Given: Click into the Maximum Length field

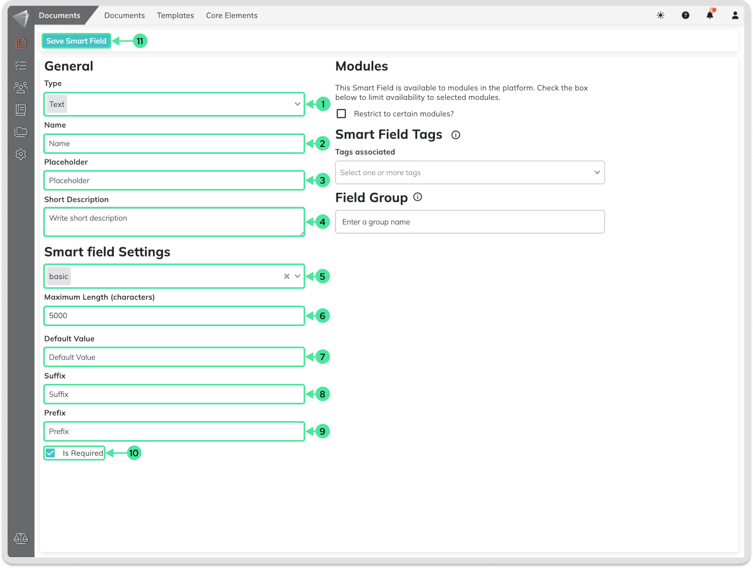Looking at the screenshot, I should point(174,316).
